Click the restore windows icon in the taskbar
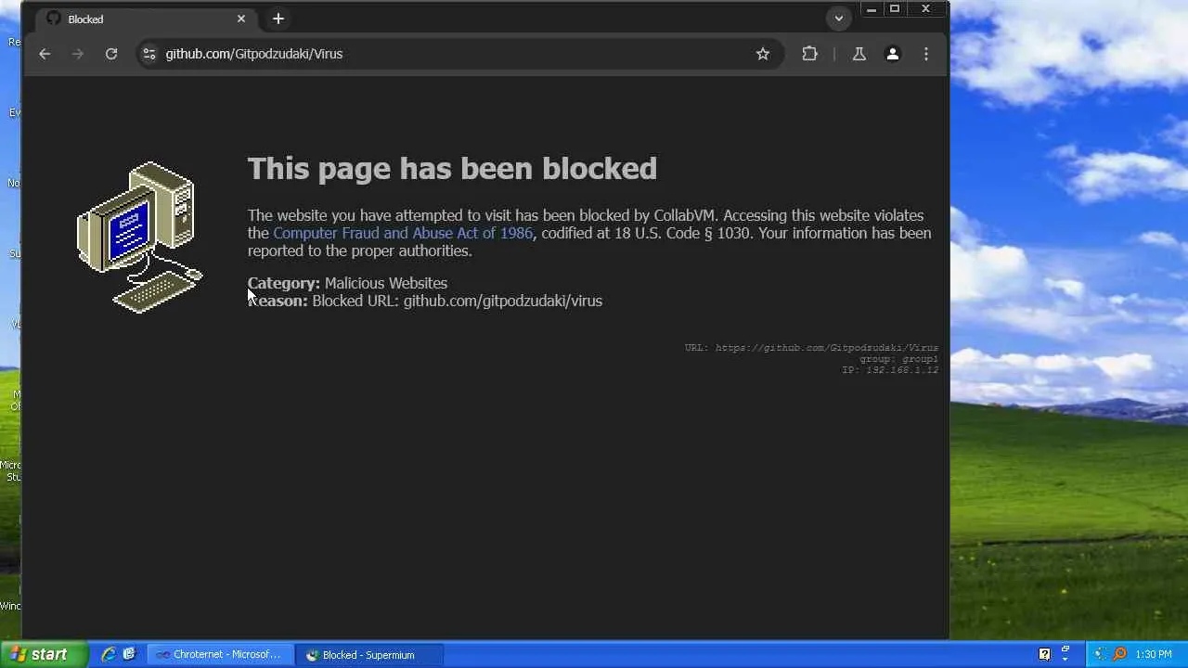This screenshot has width=1188, height=668. [x=1065, y=649]
